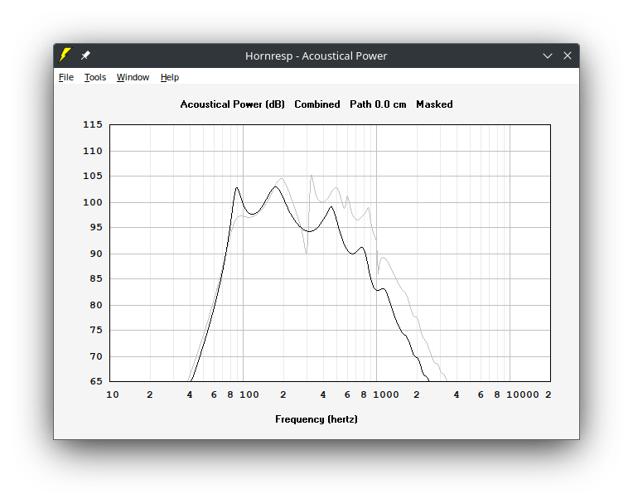Click the Hornresp - Acoustical Power title bar
The width and height of the screenshot is (633, 503).
click(316, 56)
